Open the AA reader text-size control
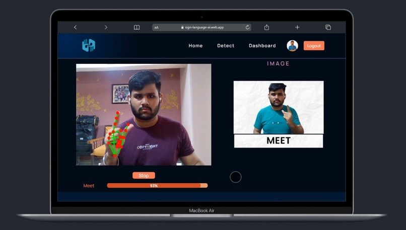Image resolution: width=406 pixels, height=230 pixels. [x=156, y=27]
